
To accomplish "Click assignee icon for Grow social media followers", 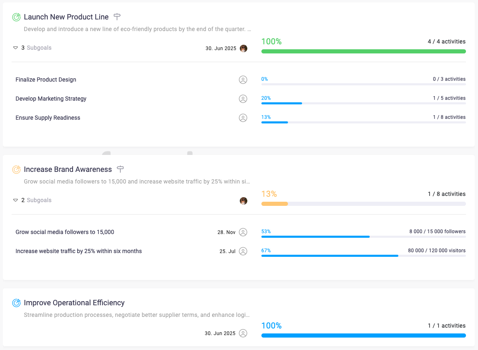I will 243,232.
